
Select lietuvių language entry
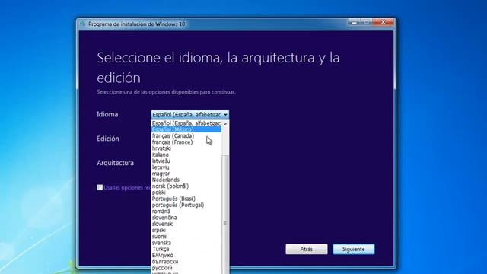tap(186, 167)
